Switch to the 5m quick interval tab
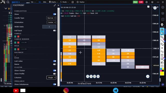This screenshot has width=166, height=93. [x=40, y=2]
